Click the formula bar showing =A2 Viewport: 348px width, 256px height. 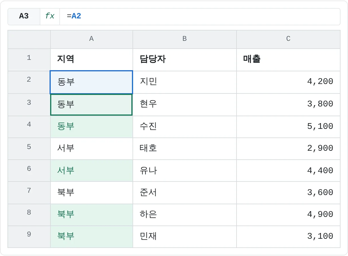pos(200,16)
